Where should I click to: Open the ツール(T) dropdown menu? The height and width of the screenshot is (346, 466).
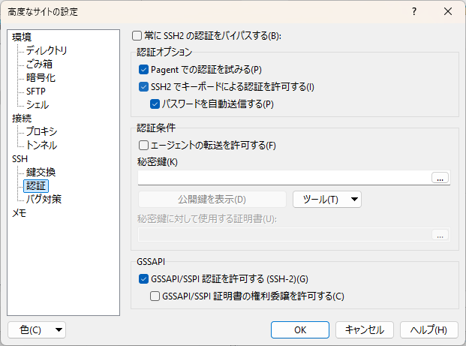(x=326, y=199)
